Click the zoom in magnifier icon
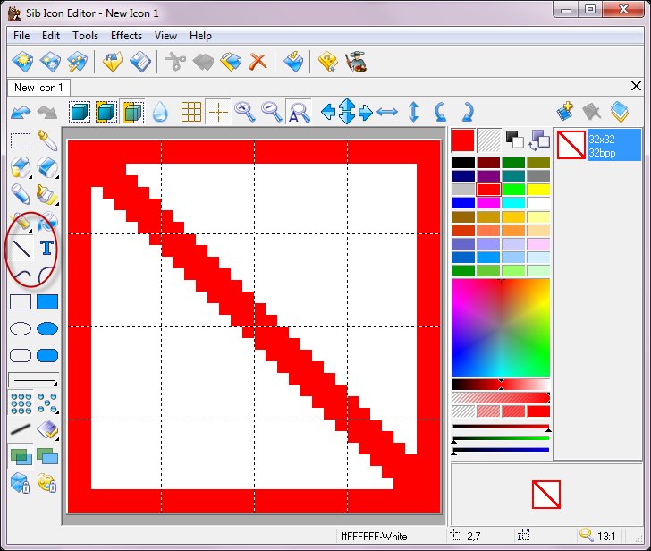Image resolution: width=651 pixels, height=551 pixels. 244,111
